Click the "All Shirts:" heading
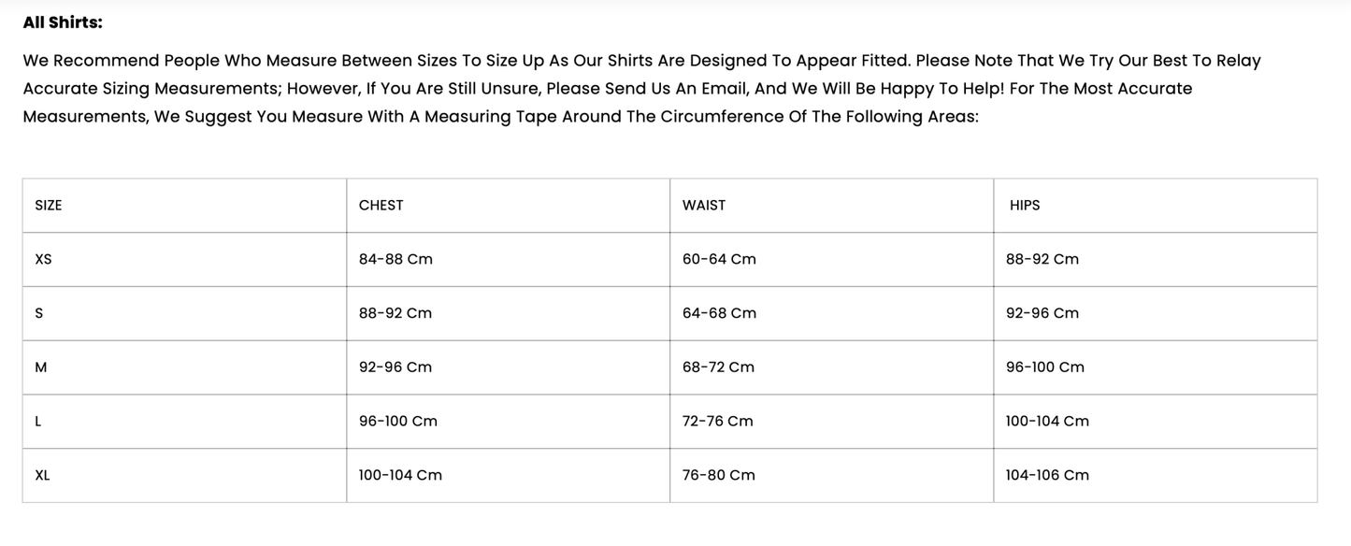Viewport: 1351px width, 546px height. tap(63, 22)
